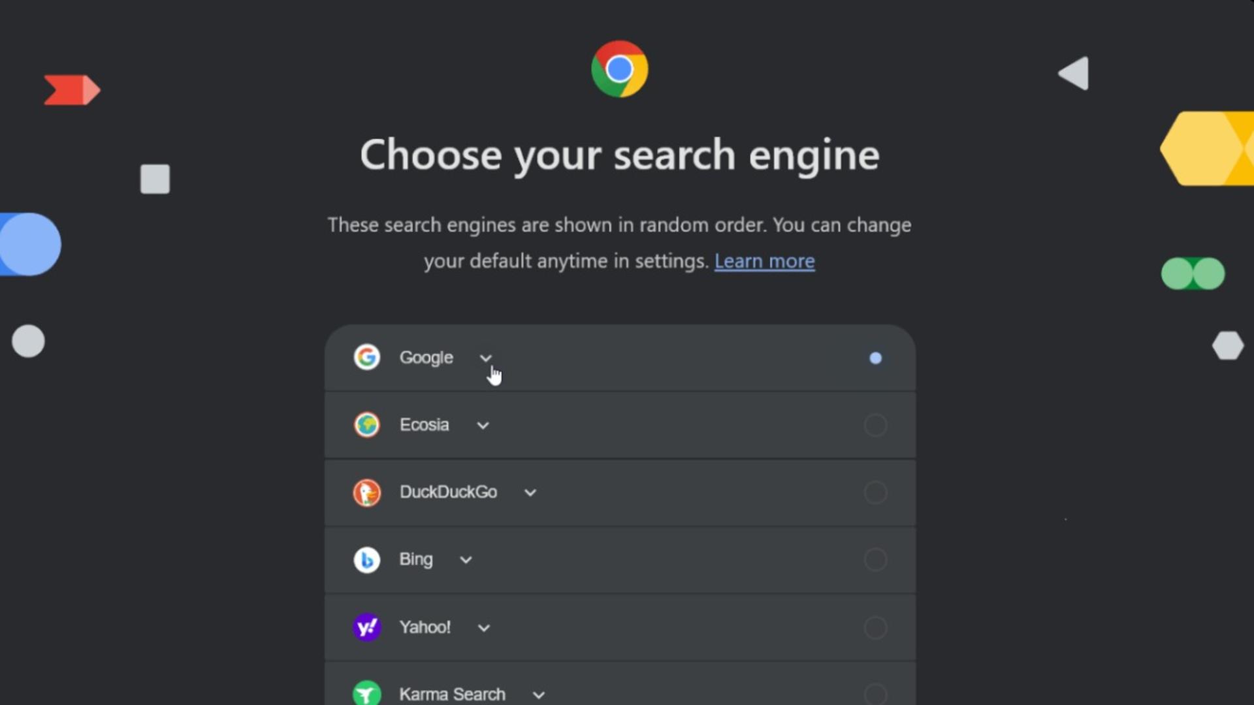This screenshot has height=705, width=1254.
Task: Expand the Karma Search chevron
Action: click(539, 695)
